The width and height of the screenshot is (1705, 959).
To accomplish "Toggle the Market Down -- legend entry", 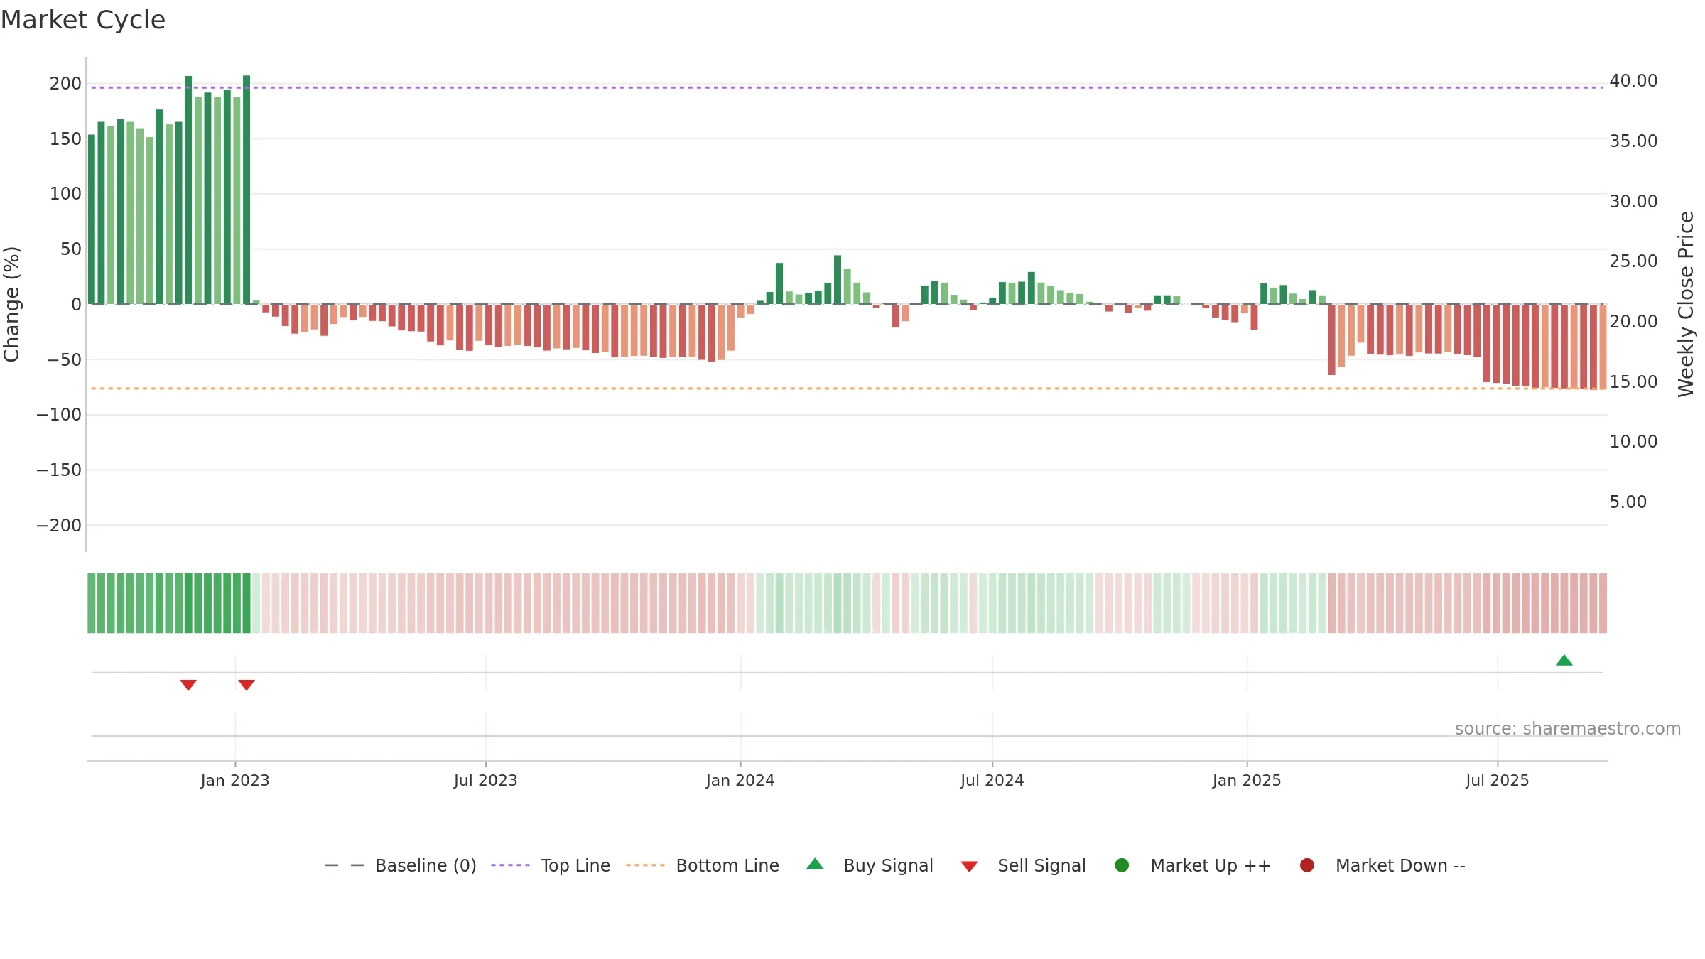I will pos(1382,865).
